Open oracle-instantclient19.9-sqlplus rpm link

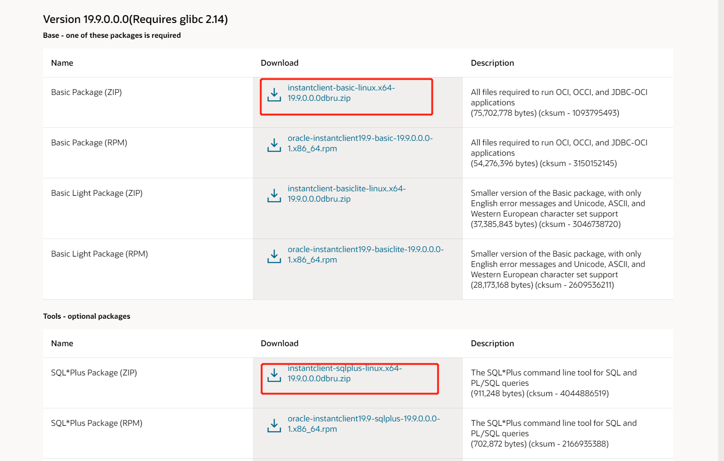pyautogui.click(x=364, y=424)
